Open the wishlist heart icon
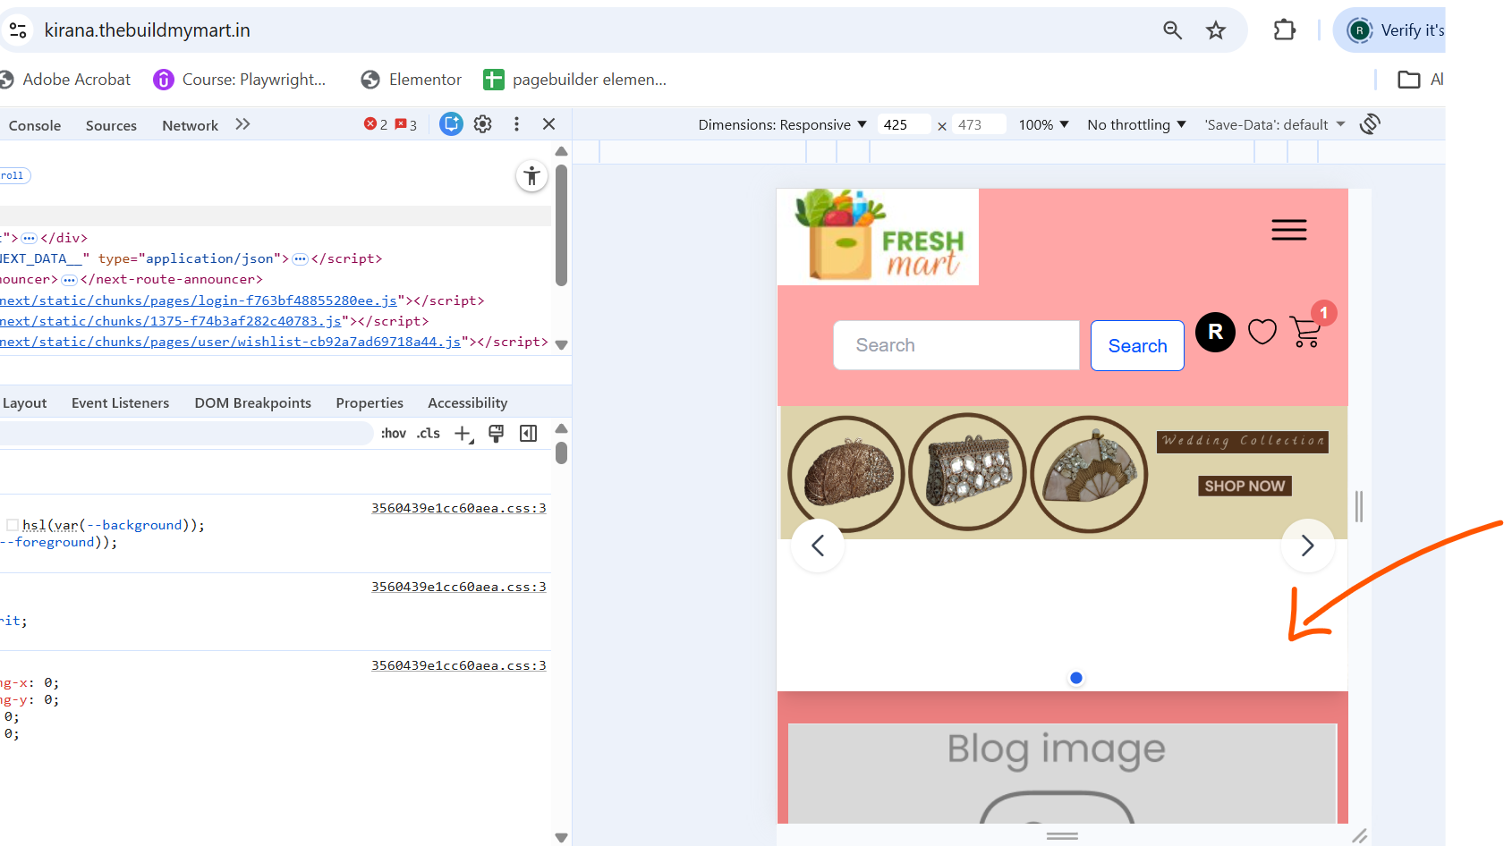This screenshot has width=1504, height=846. click(x=1262, y=332)
